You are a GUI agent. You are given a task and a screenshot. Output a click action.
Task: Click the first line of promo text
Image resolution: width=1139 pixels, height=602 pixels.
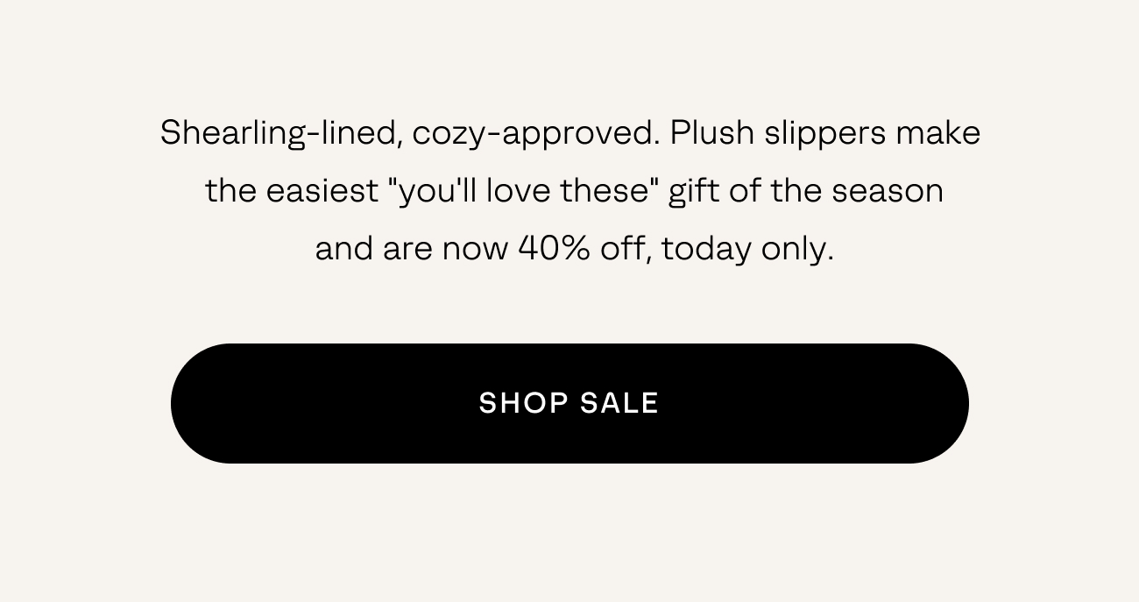[x=569, y=132]
